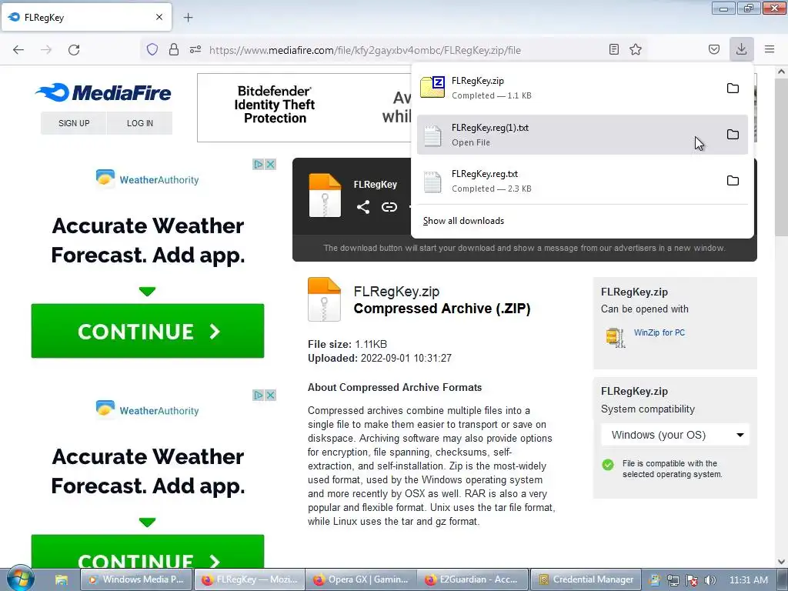Open AdChoices icon on the upper WeatherAuthority ad

point(259,165)
